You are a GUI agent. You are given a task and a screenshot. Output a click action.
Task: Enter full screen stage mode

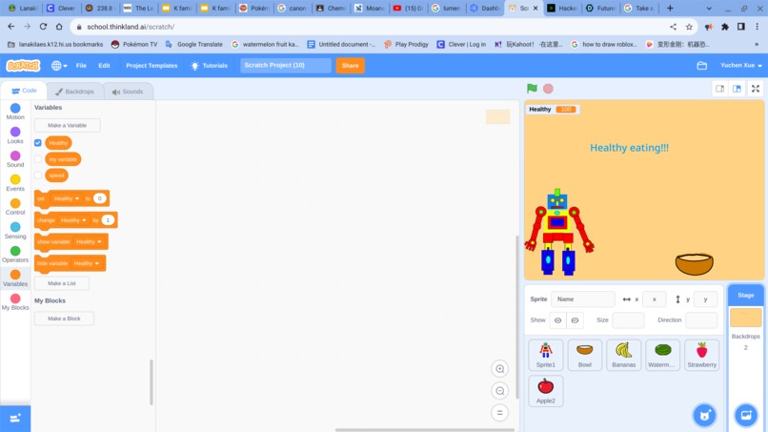[756, 89]
